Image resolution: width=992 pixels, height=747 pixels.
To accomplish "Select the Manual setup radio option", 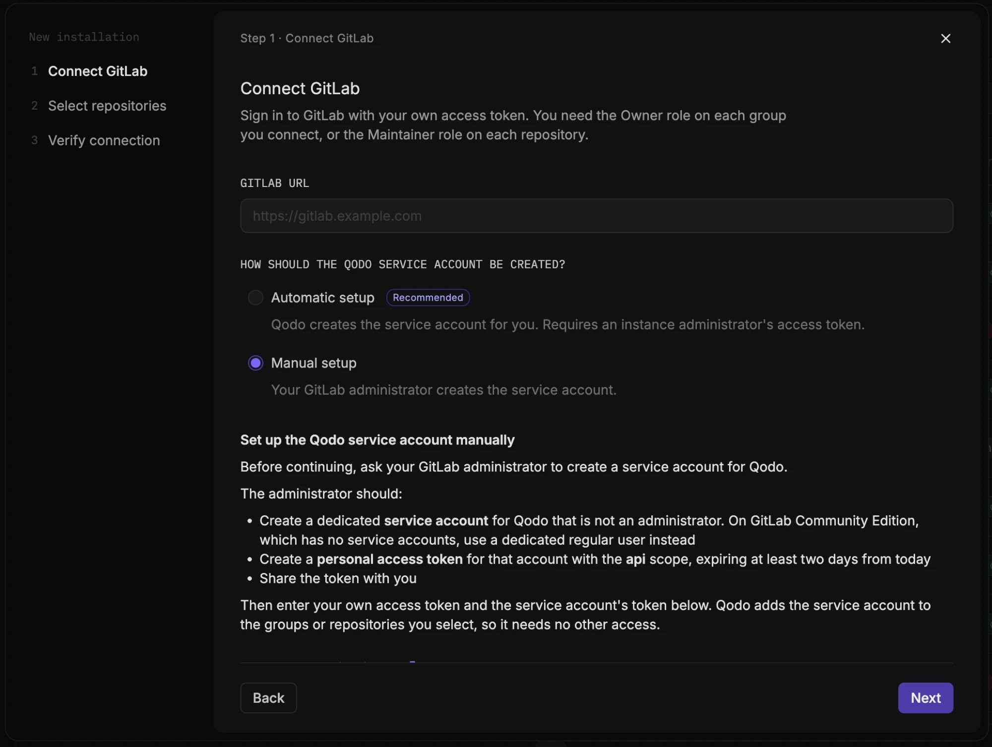I will (255, 363).
